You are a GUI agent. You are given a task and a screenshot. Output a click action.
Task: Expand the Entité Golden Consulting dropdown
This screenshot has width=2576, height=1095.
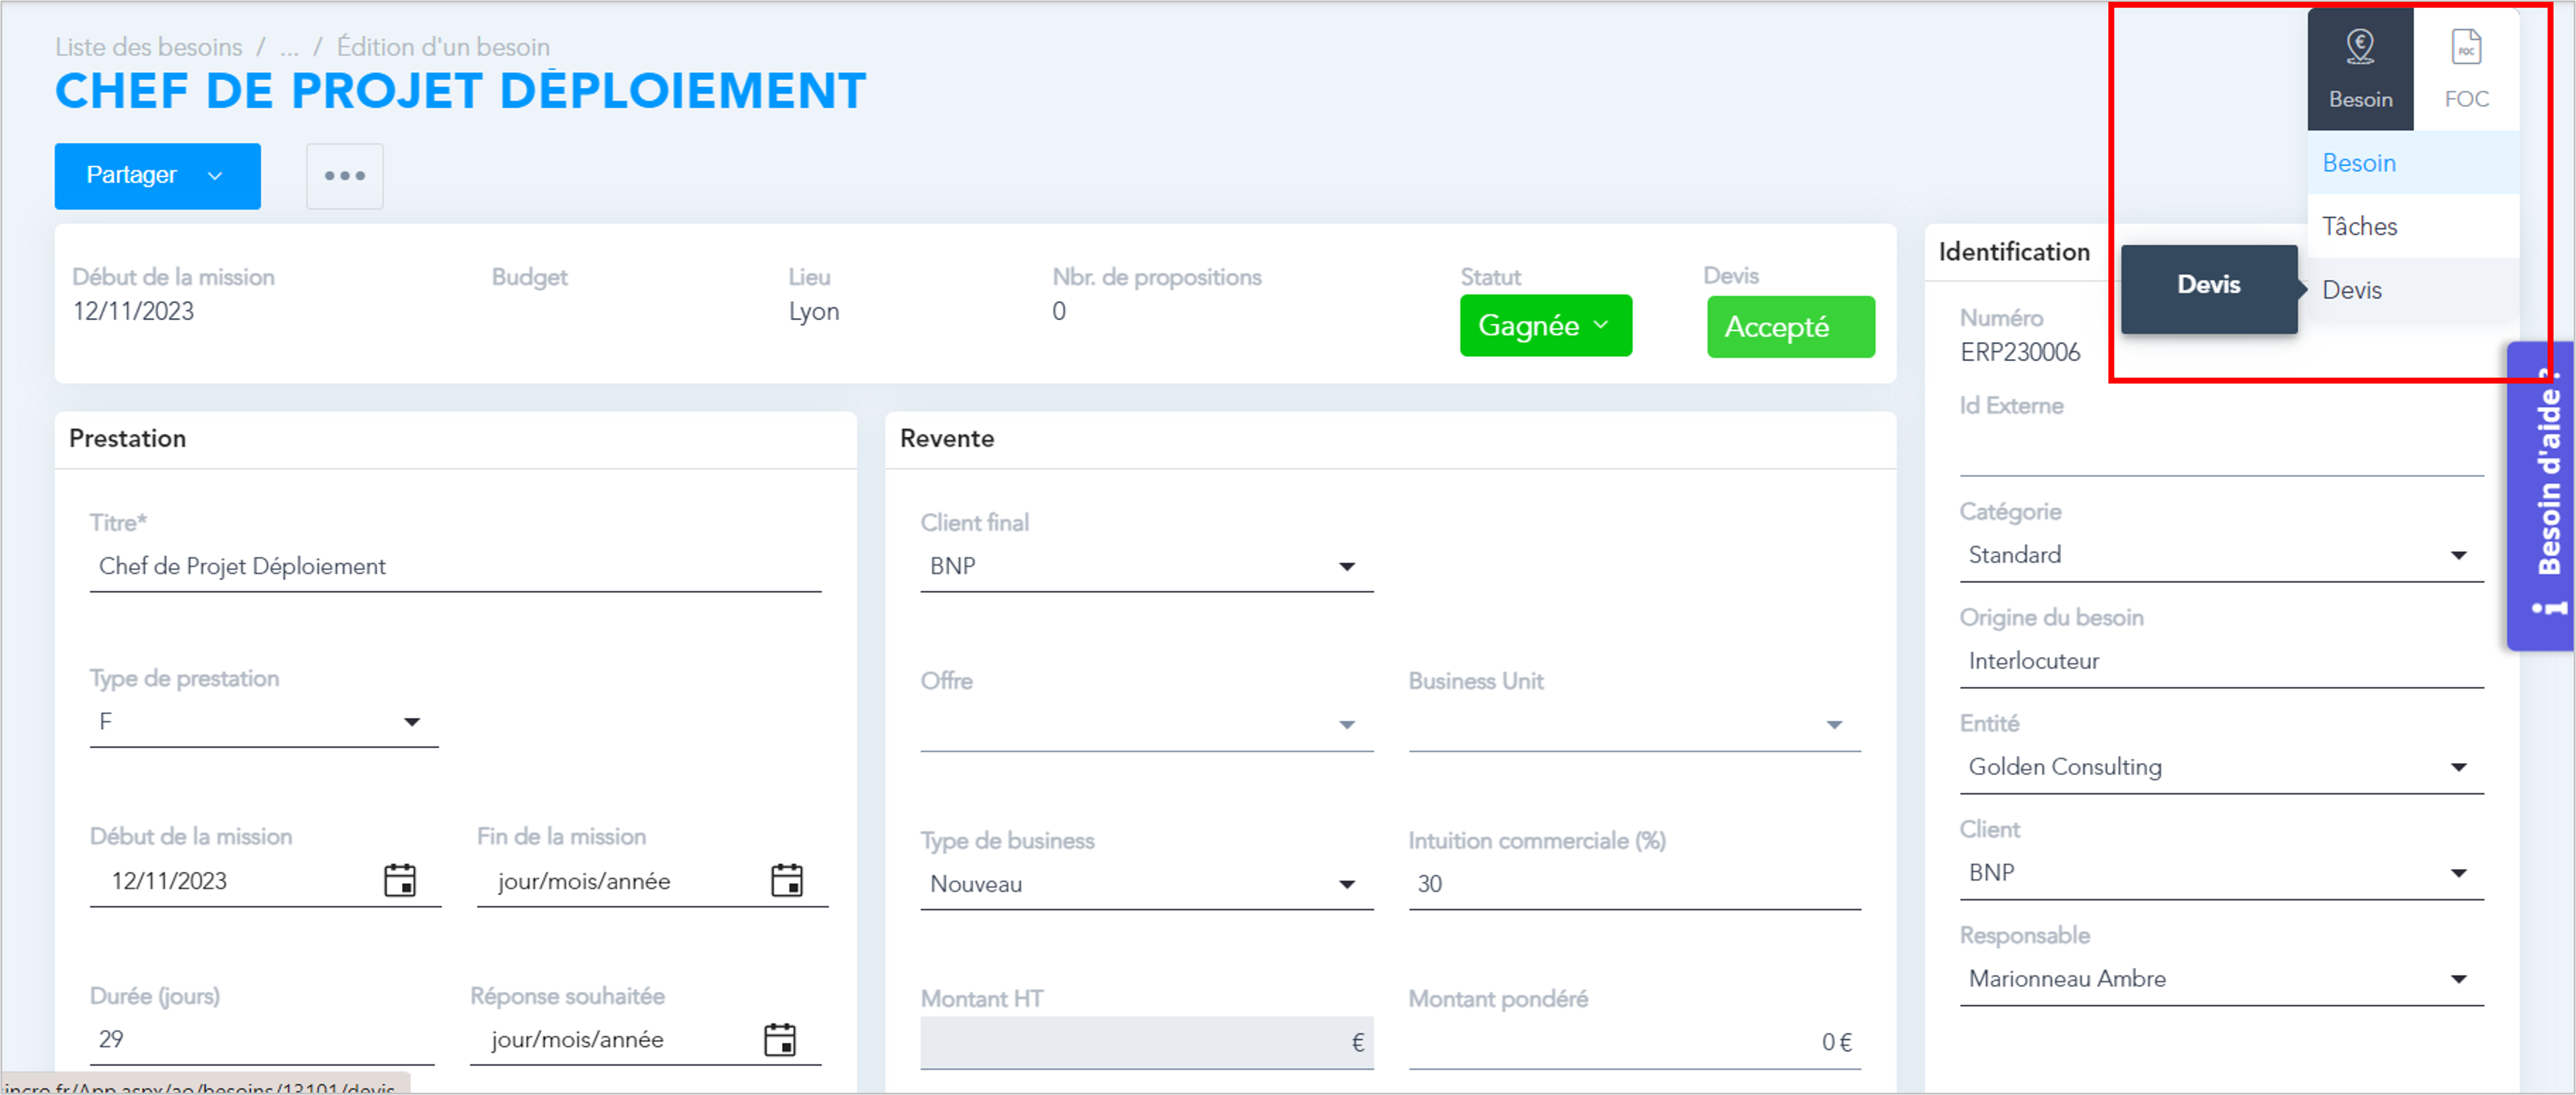2221,768
